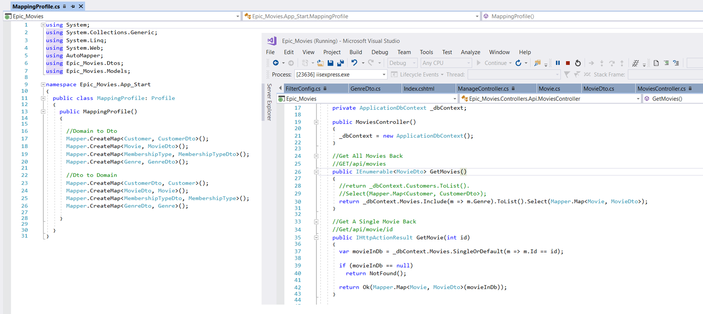The width and height of the screenshot is (703, 314).
Task: Stop debugging with the red square
Action: (568, 63)
